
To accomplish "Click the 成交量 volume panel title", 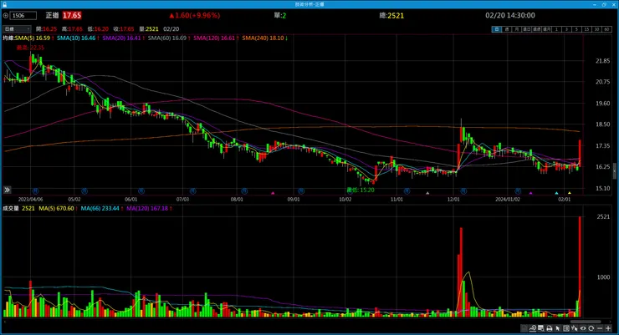I will click(x=11, y=209).
